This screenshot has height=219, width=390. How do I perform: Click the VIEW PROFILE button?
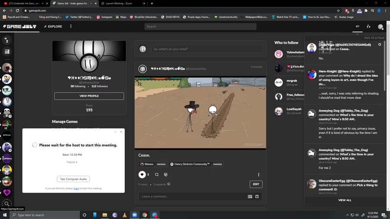[x=89, y=96]
